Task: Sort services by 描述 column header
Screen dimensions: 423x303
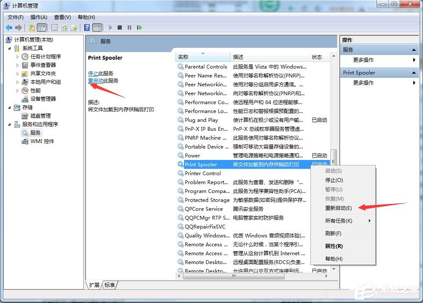Action: pos(269,57)
